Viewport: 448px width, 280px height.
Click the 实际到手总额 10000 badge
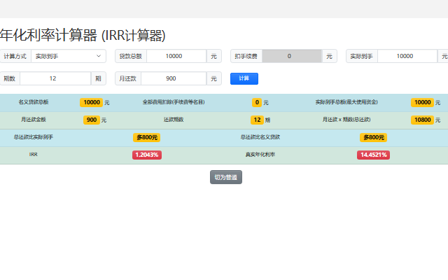422,102
